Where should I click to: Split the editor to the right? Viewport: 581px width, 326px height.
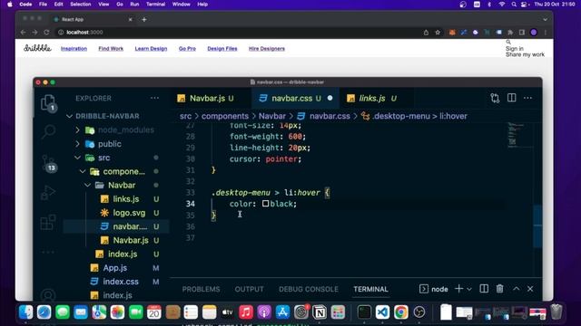pyautogui.click(x=512, y=98)
